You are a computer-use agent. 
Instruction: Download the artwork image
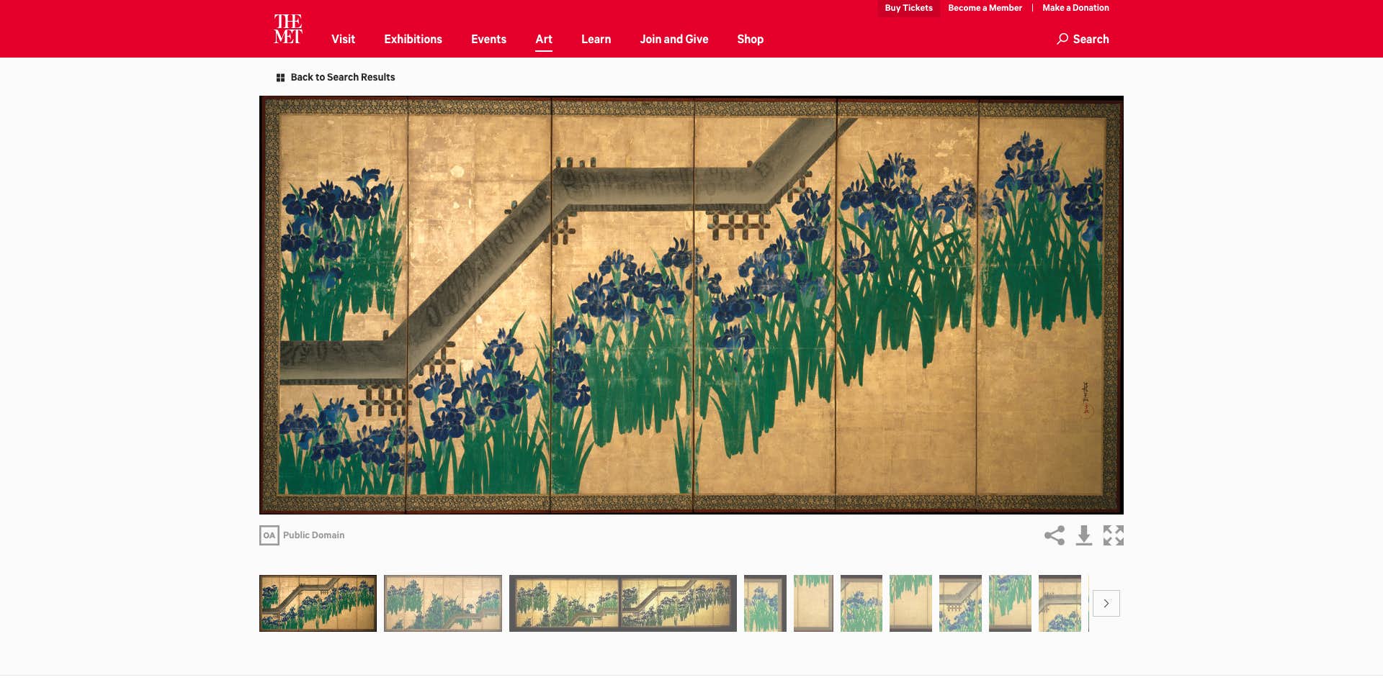(x=1083, y=535)
